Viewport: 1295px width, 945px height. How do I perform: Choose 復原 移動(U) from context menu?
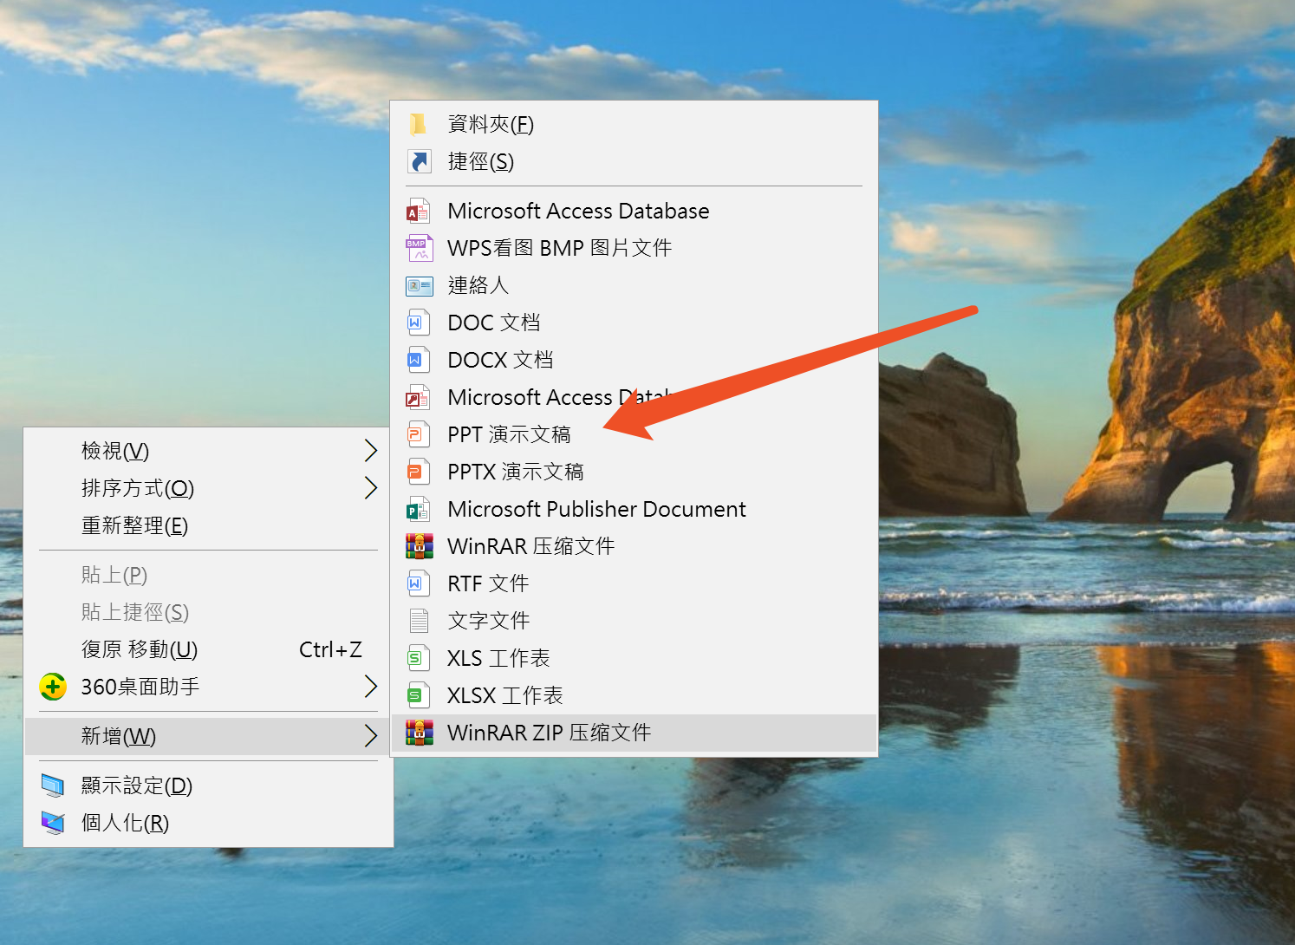(x=140, y=650)
